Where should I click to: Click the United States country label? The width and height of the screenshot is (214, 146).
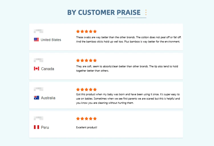pyautogui.click(x=51, y=40)
